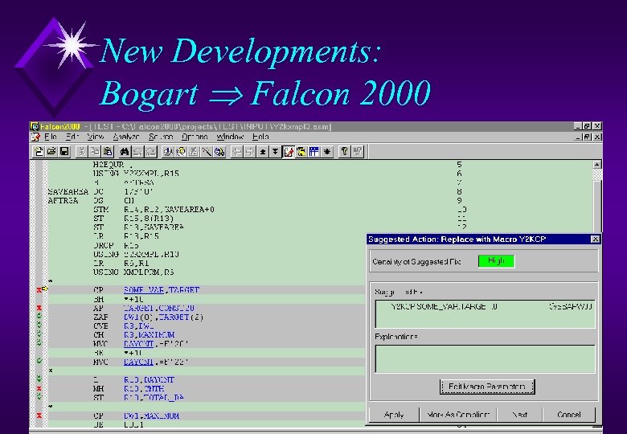
Task: Click the SOME_VAR link in CP line
Action: pyautogui.click(x=144, y=290)
